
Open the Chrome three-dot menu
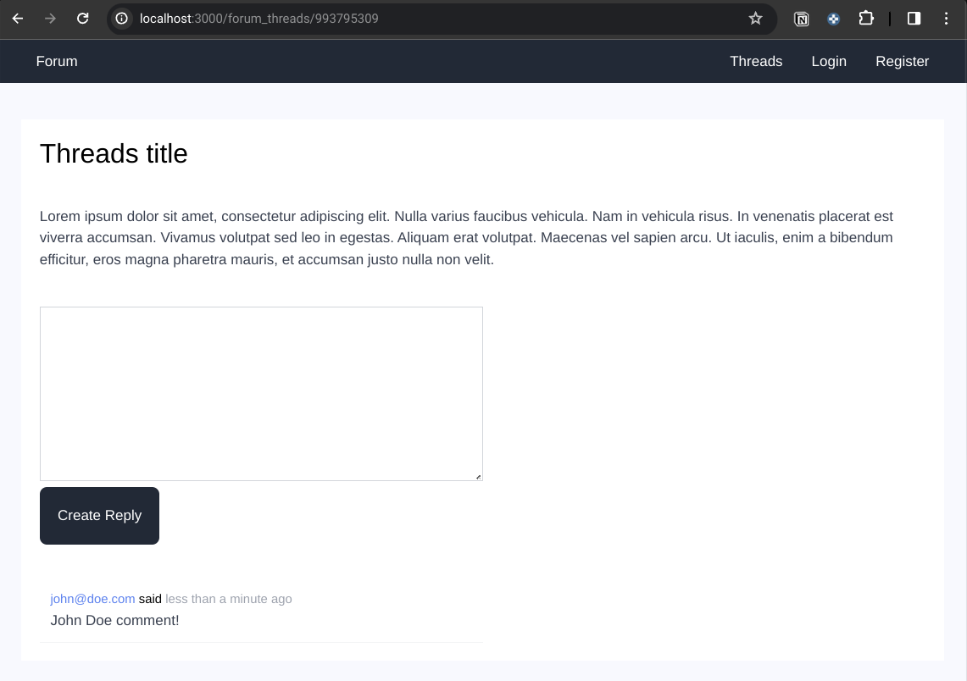(946, 19)
